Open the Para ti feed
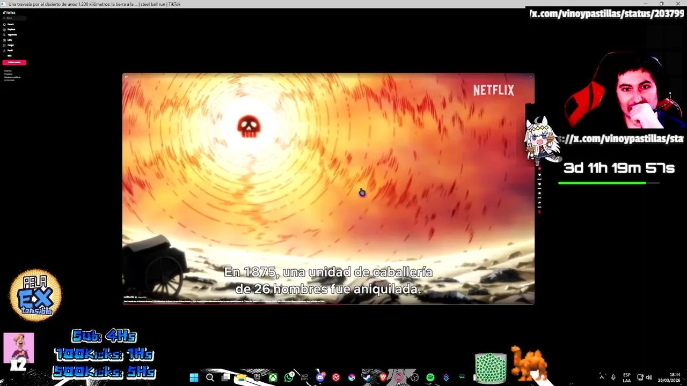 pos(9,24)
